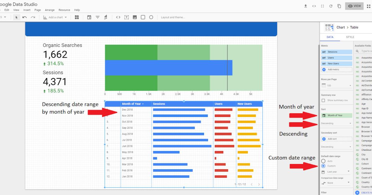The height and width of the screenshot is (195, 372).
Task: Open the Rows per Page dropdown
Action: click(336, 85)
